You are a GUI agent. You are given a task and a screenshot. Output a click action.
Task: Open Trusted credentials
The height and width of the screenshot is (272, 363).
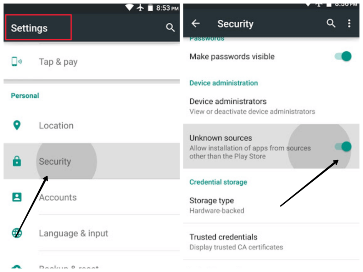click(271, 242)
